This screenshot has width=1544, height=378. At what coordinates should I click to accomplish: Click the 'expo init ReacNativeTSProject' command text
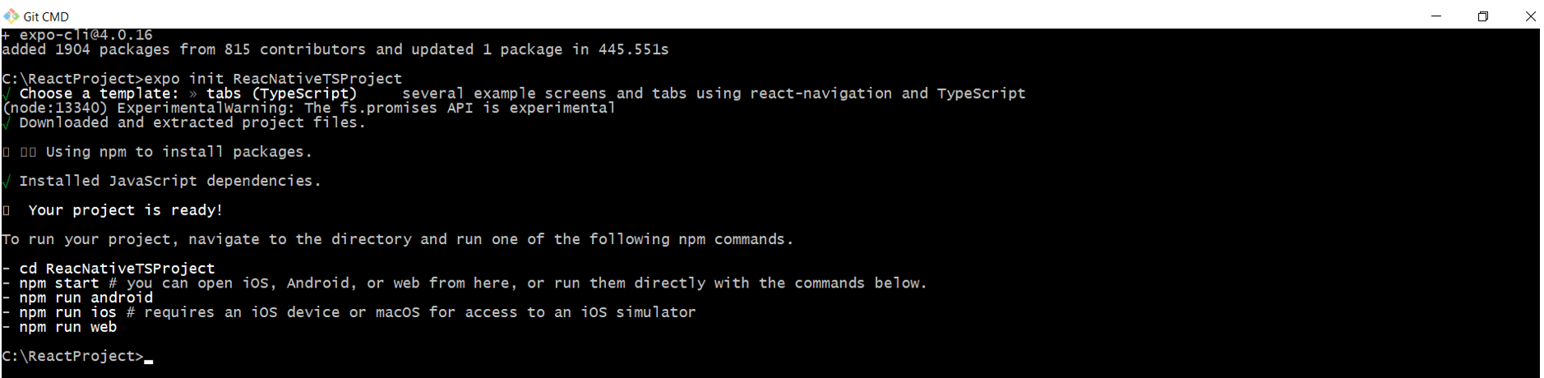coord(273,79)
